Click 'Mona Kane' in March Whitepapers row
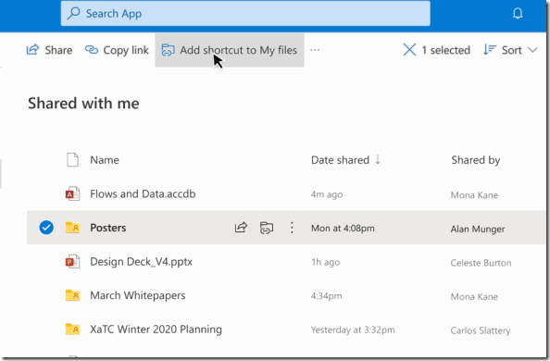The width and height of the screenshot is (550, 361). (x=474, y=296)
